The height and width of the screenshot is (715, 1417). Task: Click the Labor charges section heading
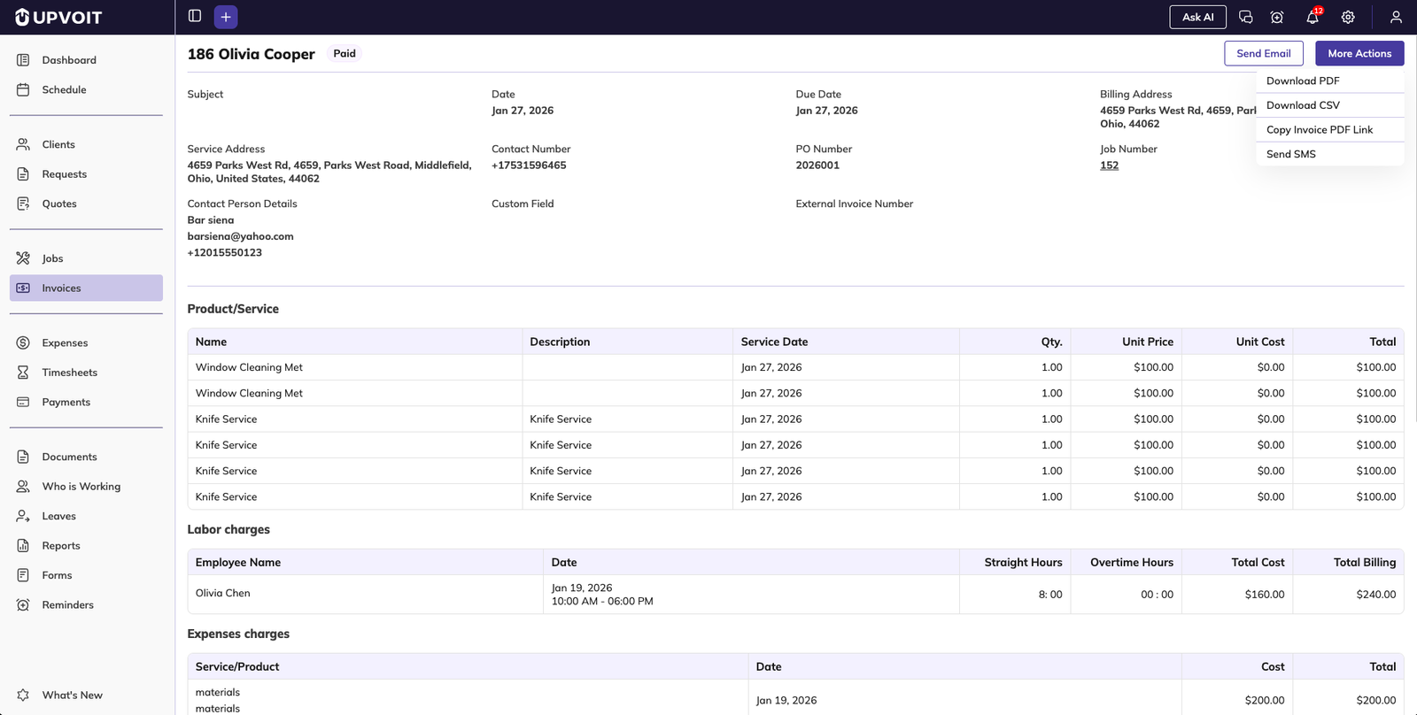pos(228,529)
